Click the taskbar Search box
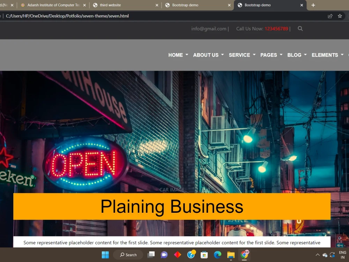349x262 pixels. 128,255
